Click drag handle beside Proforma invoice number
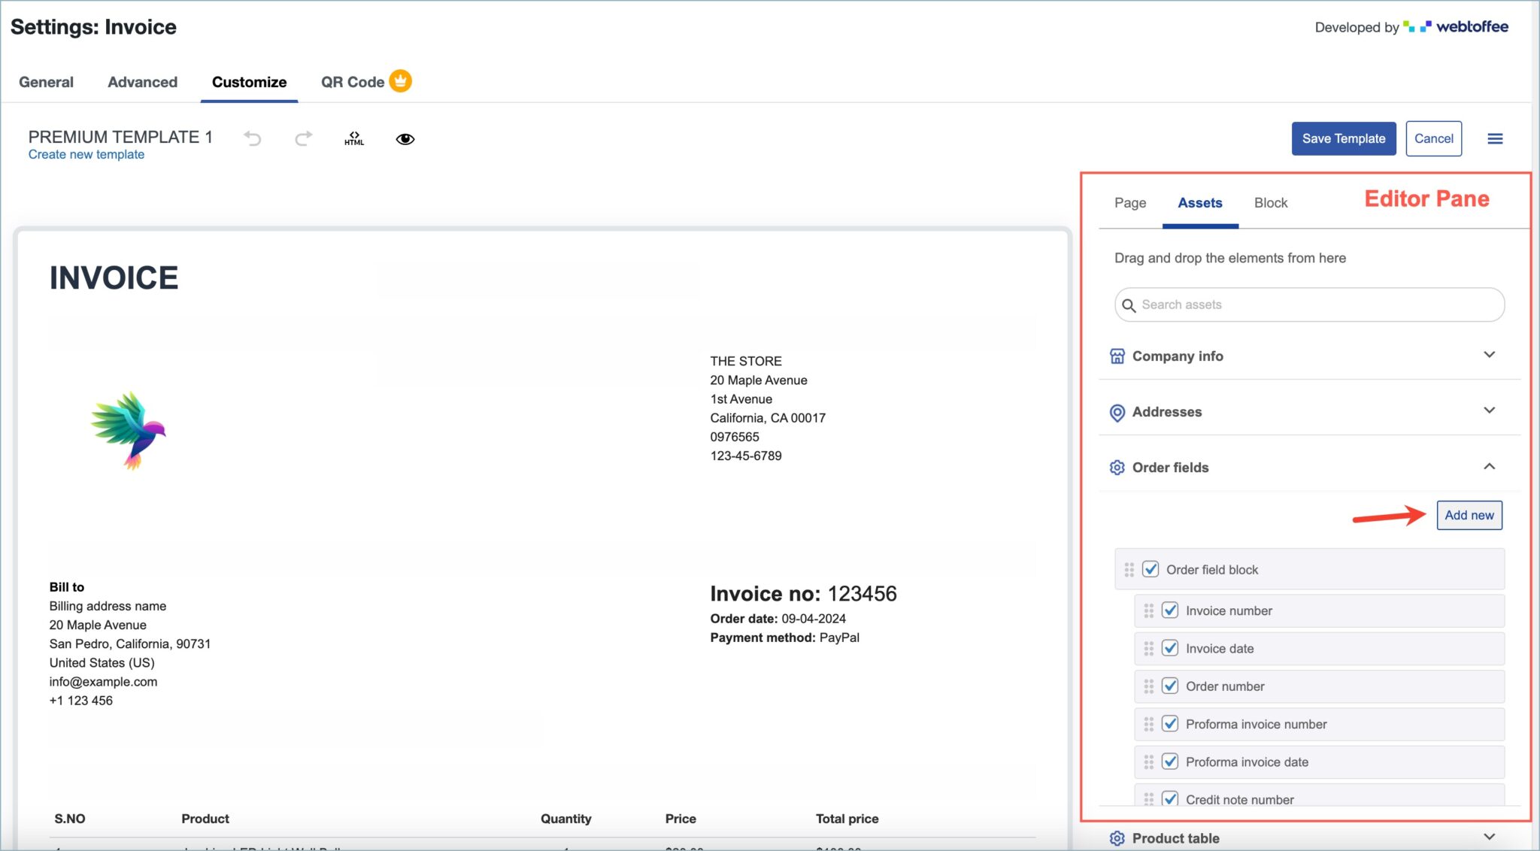1540x851 pixels. tap(1149, 724)
